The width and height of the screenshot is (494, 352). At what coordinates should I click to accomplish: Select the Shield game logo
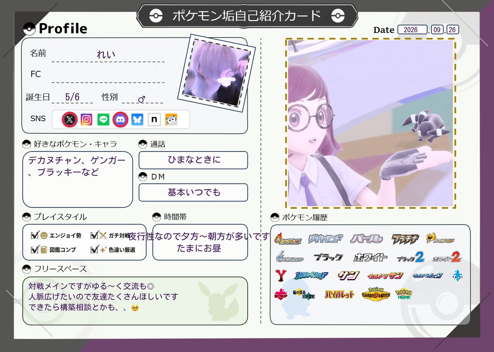tap(280, 294)
